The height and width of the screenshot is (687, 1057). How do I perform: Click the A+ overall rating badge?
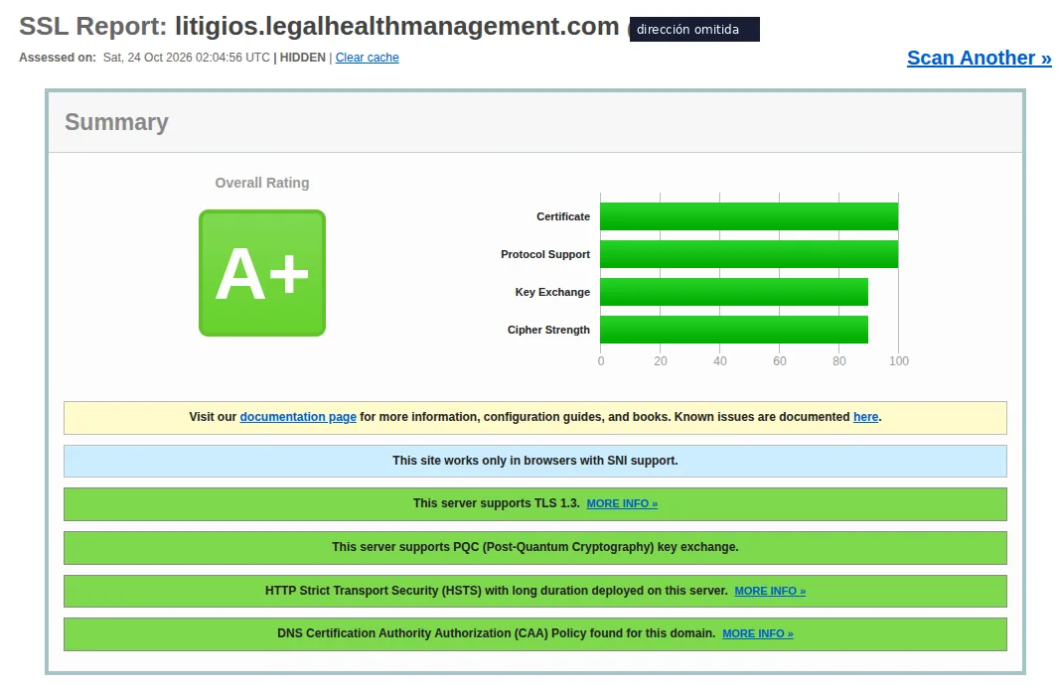[x=262, y=273]
